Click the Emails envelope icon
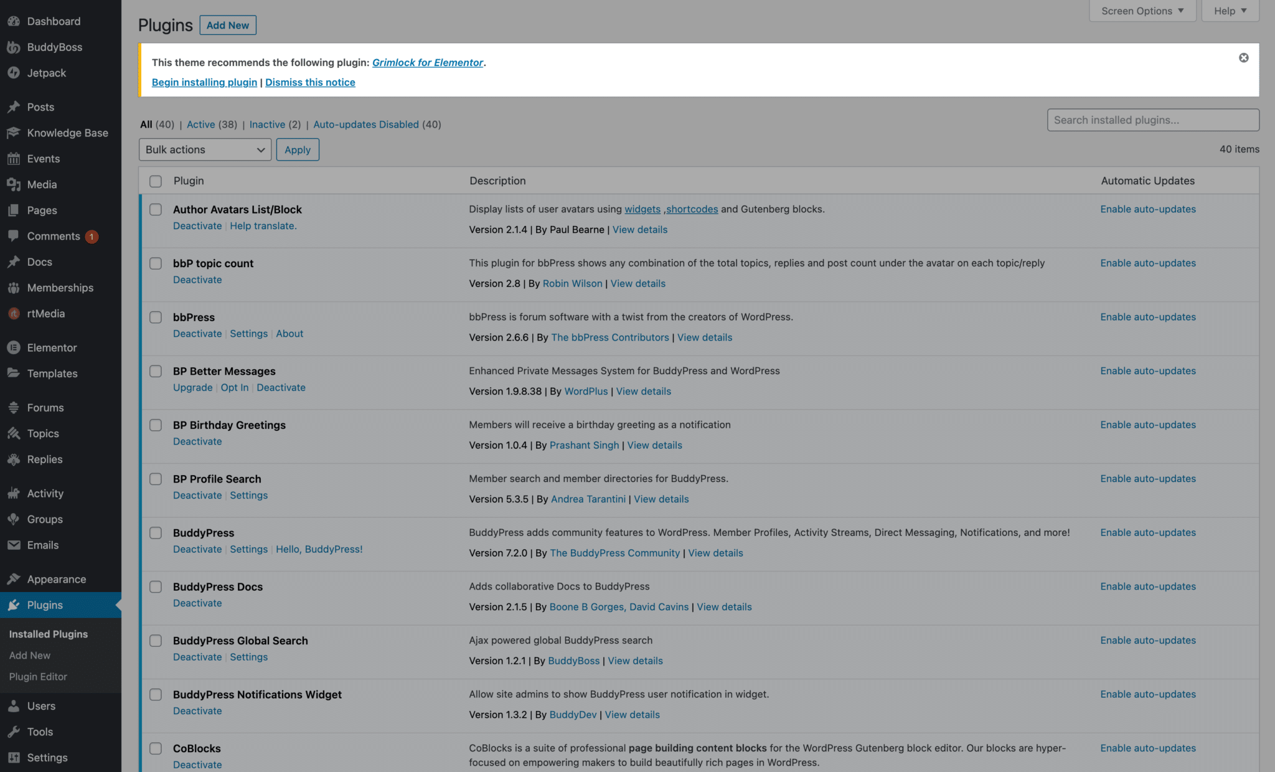This screenshot has height=772, width=1275. pyautogui.click(x=14, y=545)
